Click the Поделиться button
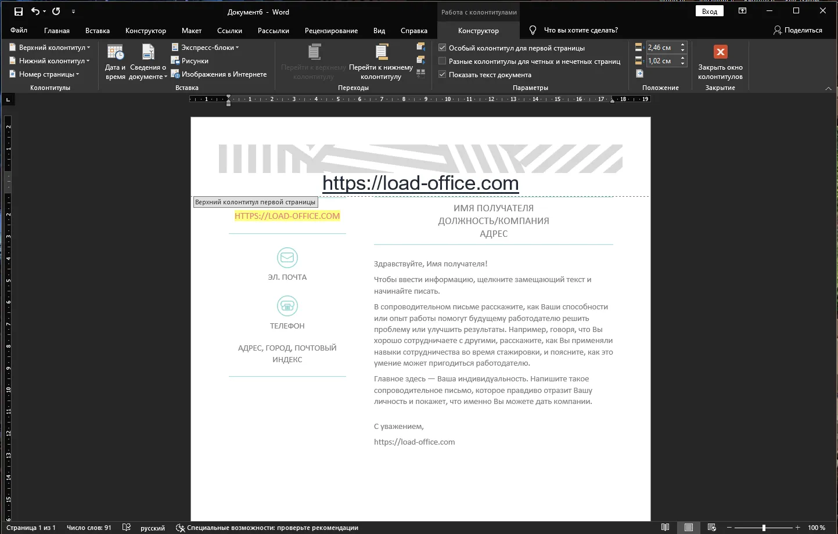The width and height of the screenshot is (838, 534). point(797,30)
